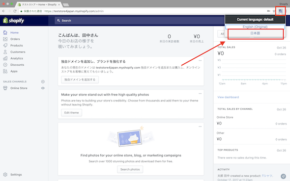Click the browser back arrow
The width and height of the screenshot is (290, 181).
(3, 11)
